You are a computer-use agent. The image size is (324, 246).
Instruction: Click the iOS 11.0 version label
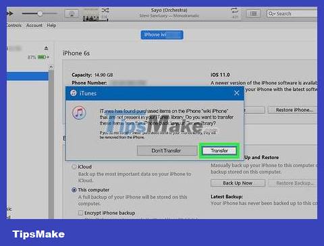click(220, 75)
